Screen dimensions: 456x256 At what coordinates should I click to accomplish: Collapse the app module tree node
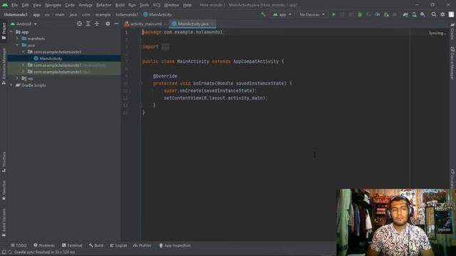11,32
